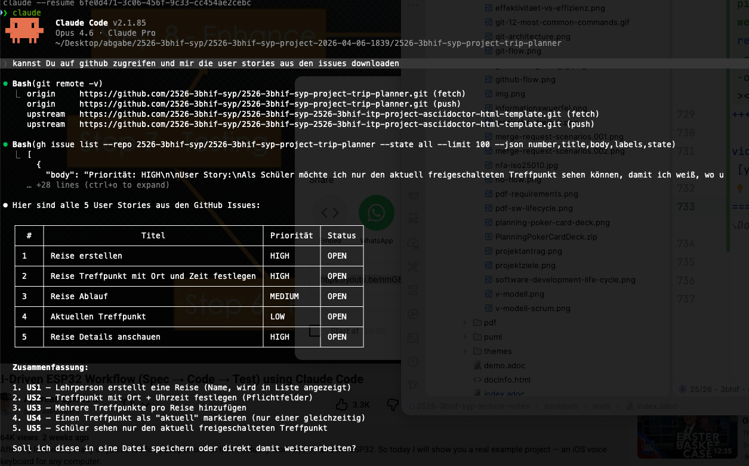Viewport: 749px width, 466px height.
Task: Open the Problems exclamation icon in IDE sidebar
Action: pos(412,362)
